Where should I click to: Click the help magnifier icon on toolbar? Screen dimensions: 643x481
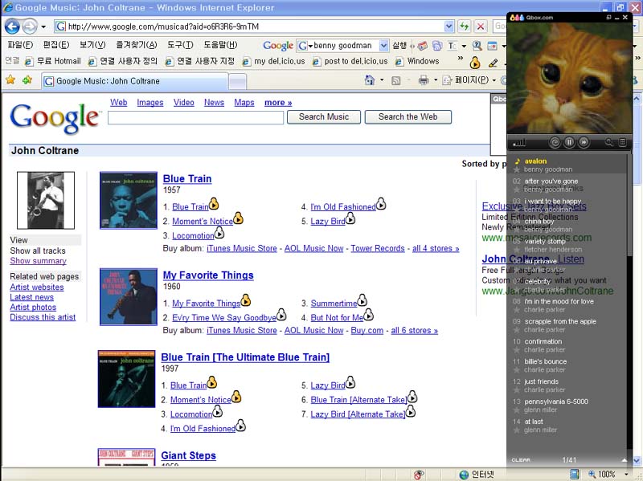click(477, 46)
